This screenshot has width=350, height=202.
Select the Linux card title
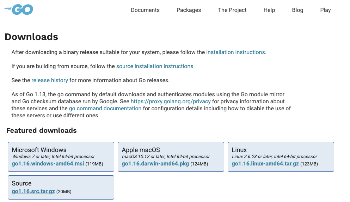(239, 150)
